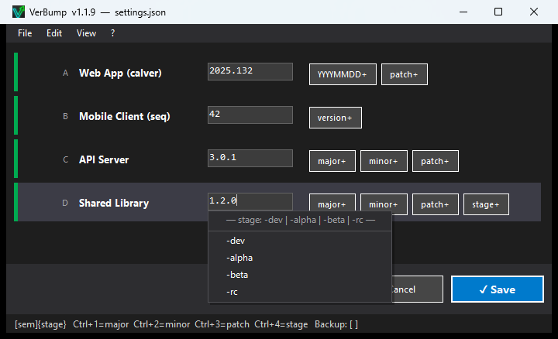This screenshot has height=339, width=558.
Task: Click row letter B marker
Action: (65, 117)
